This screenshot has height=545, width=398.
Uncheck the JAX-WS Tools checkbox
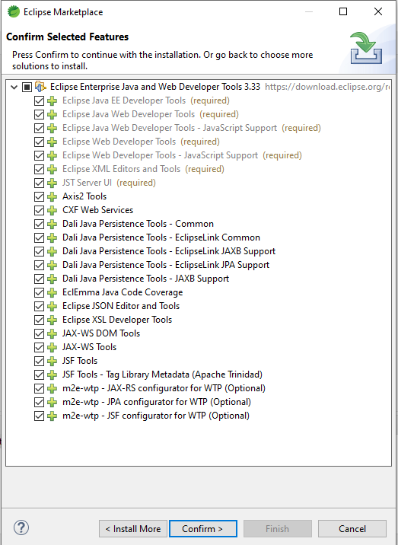pyautogui.click(x=39, y=347)
